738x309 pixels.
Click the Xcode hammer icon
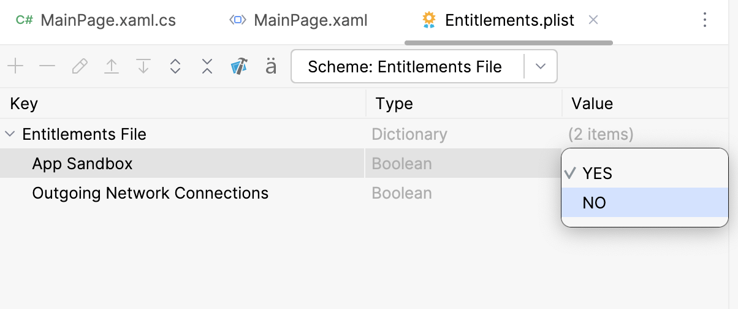[x=239, y=66]
